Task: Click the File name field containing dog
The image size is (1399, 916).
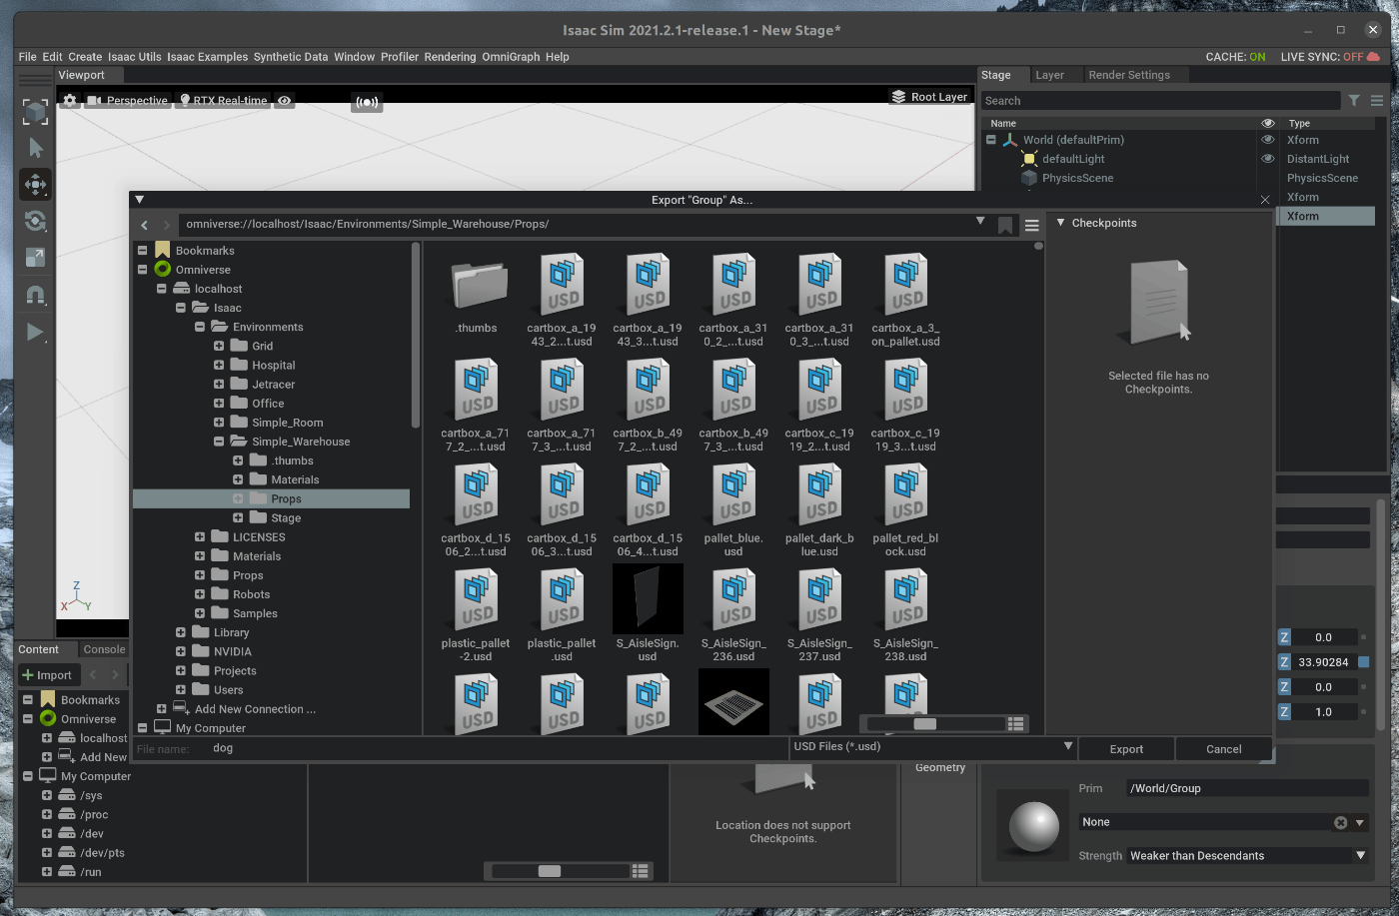Action: pos(497,748)
